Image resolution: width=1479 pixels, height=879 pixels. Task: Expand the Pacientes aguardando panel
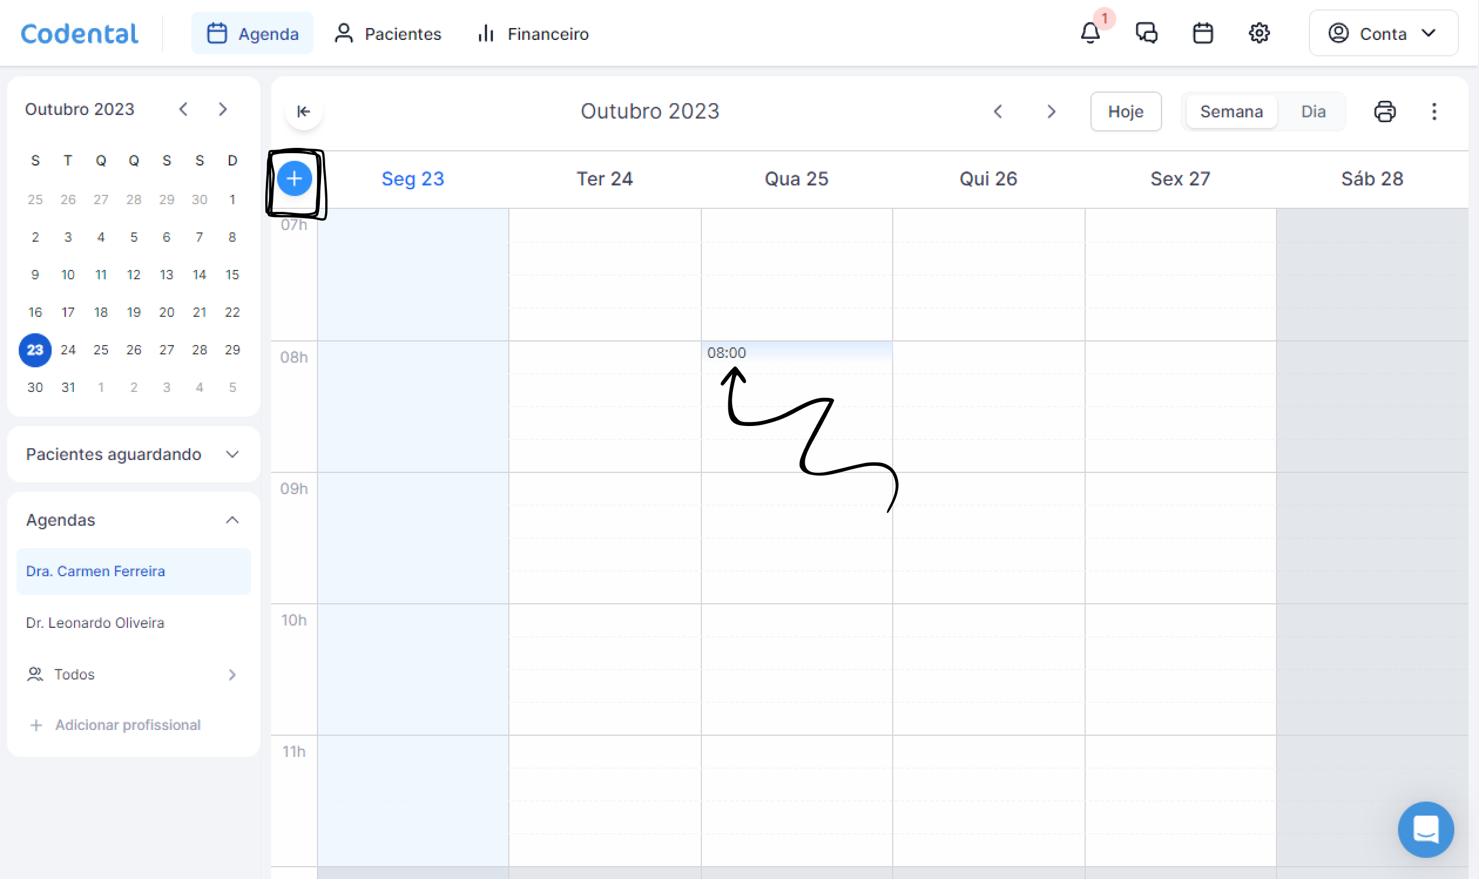coord(232,454)
